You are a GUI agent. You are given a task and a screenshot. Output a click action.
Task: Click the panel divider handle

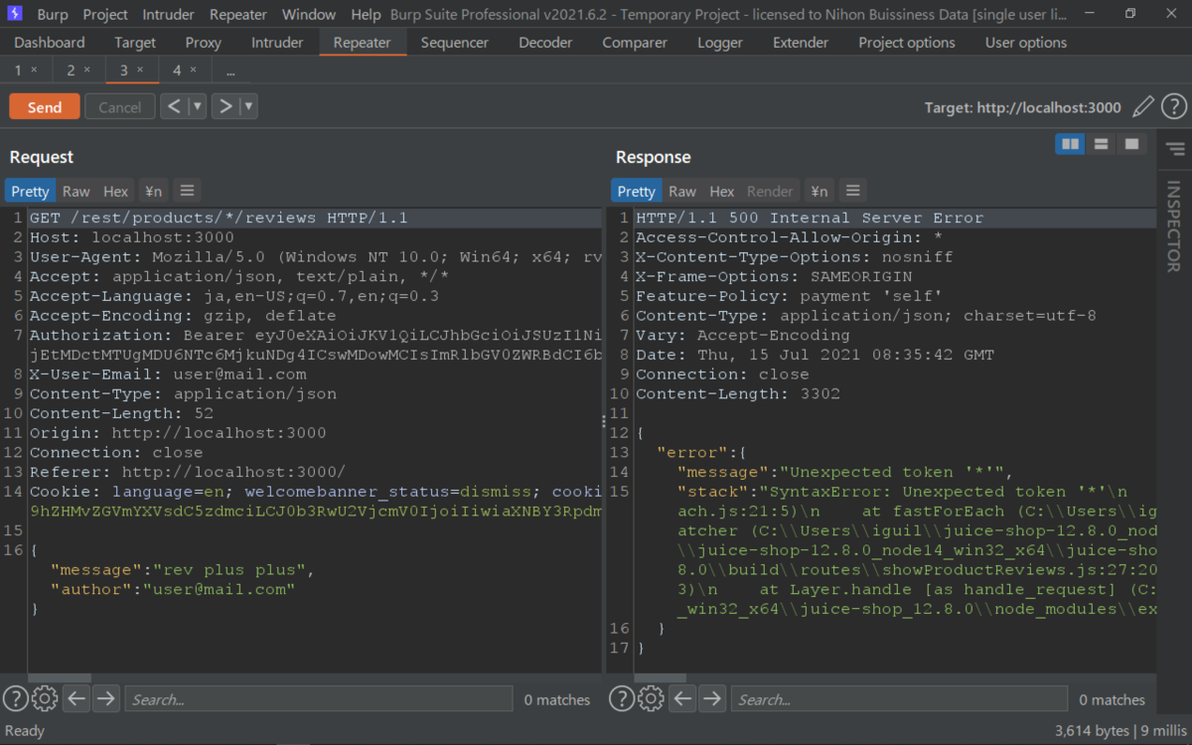[x=604, y=422]
